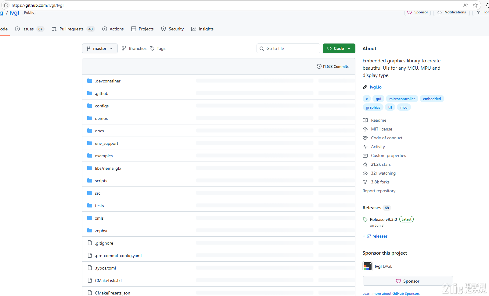Open the env_support folder name

[x=106, y=143]
